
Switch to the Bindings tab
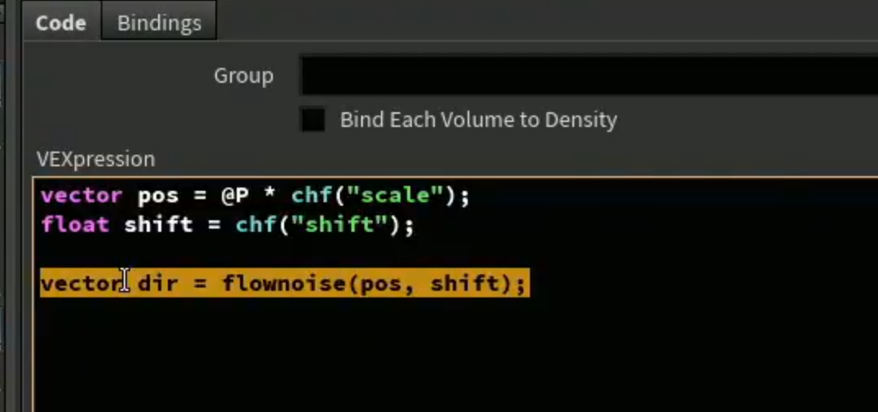159,22
